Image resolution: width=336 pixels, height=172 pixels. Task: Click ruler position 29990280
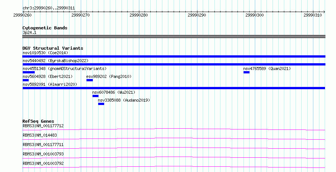coord(139,15)
